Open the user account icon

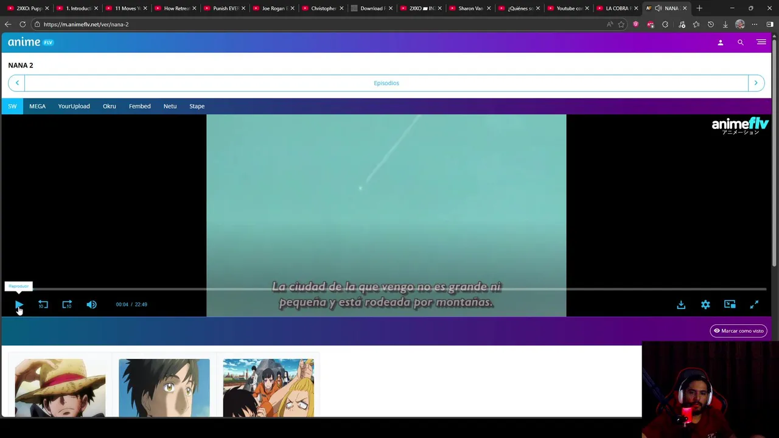[721, 43]
